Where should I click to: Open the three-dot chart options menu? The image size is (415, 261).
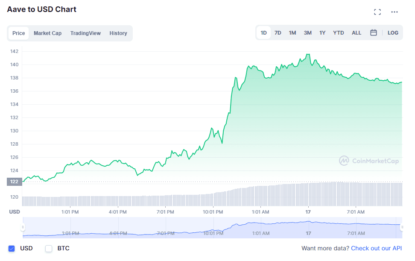click(x=394, y=12)
